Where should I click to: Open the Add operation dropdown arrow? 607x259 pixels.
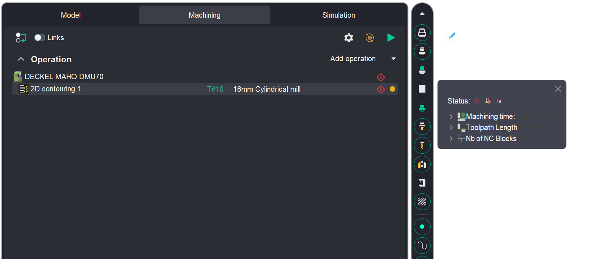[x=394, y=59]
